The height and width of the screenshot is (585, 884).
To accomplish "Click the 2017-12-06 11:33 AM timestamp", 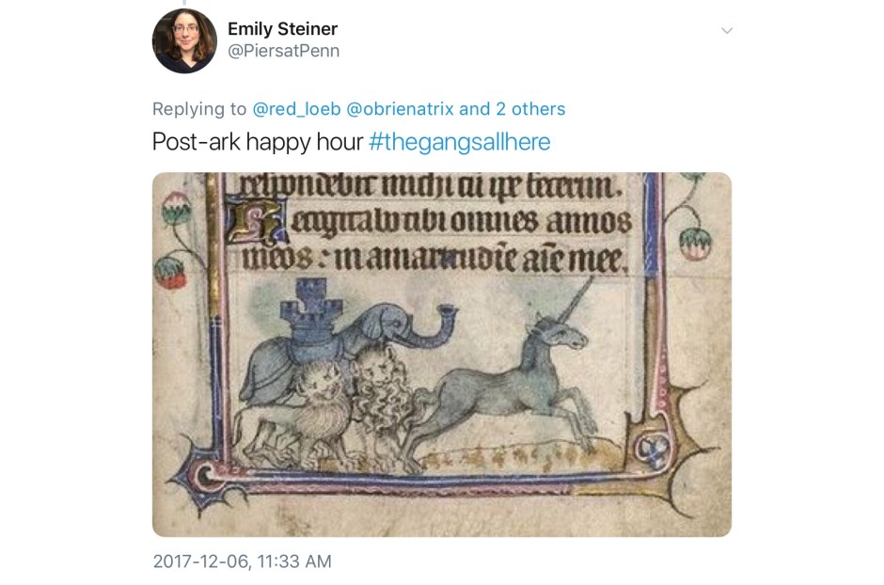I will tap(243, 561).
